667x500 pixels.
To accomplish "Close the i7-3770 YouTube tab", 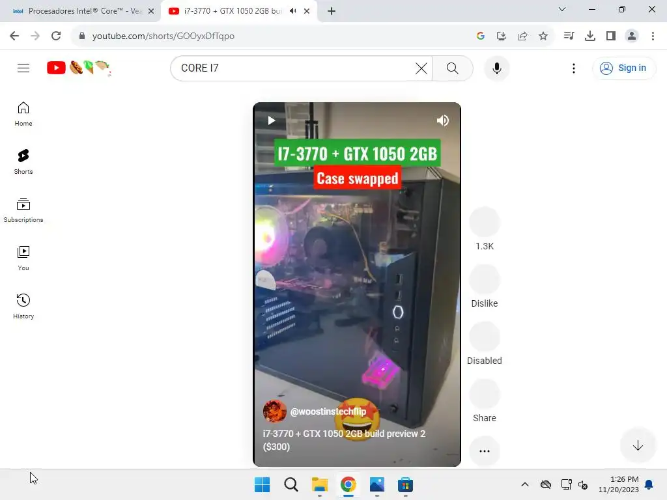I will pyautogui.click(x=307, y=11).
